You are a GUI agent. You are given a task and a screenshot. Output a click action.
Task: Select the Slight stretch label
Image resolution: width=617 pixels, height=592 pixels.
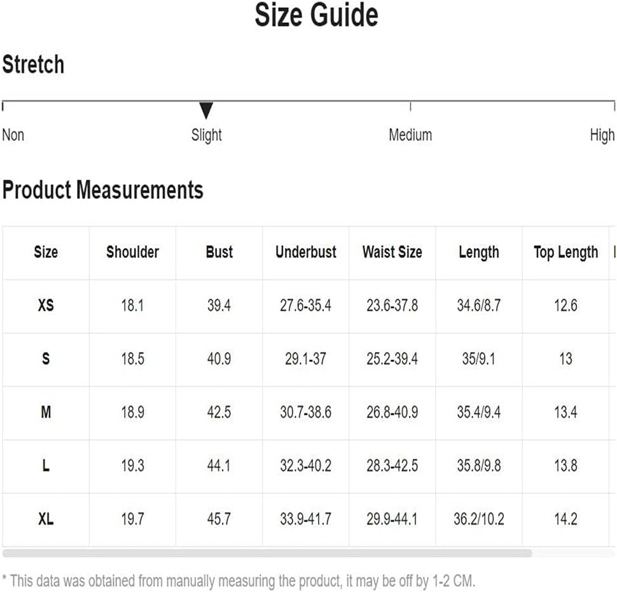(206, 135)
